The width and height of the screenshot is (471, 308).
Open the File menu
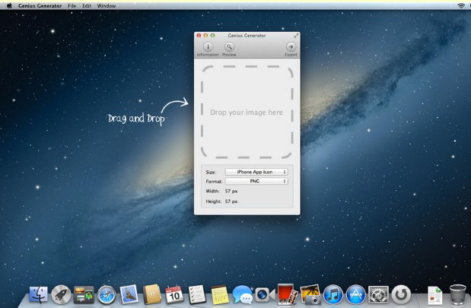(x=72, y=5)
